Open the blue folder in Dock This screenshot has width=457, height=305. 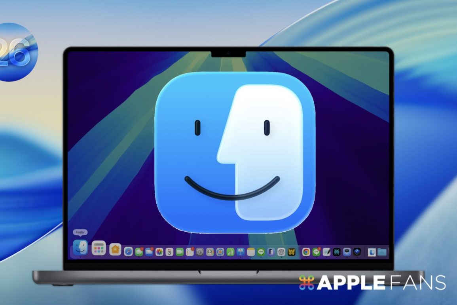382,252
